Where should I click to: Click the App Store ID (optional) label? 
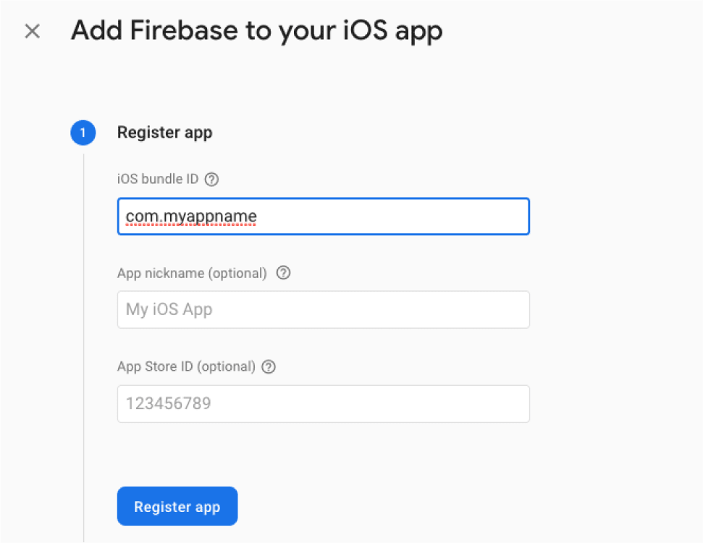coord(186,366)
